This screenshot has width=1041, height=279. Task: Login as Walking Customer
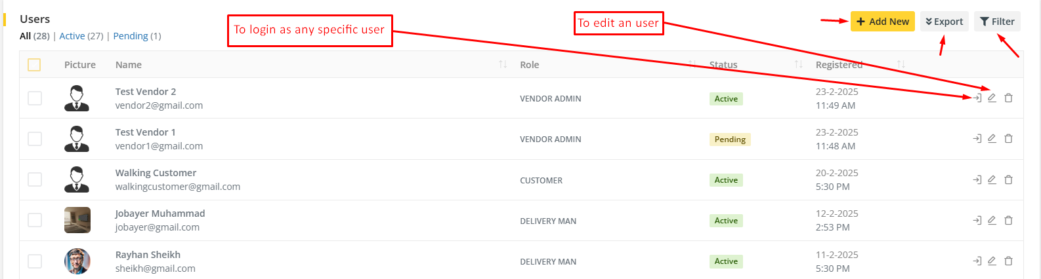click(977, 179)
